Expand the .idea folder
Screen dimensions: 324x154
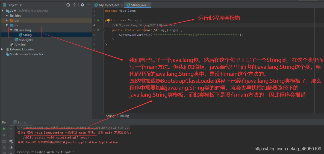point(7,16)
